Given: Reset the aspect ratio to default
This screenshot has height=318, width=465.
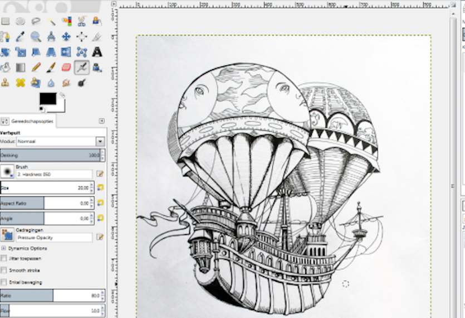Looking at the screenshot, I should point(100,203).
